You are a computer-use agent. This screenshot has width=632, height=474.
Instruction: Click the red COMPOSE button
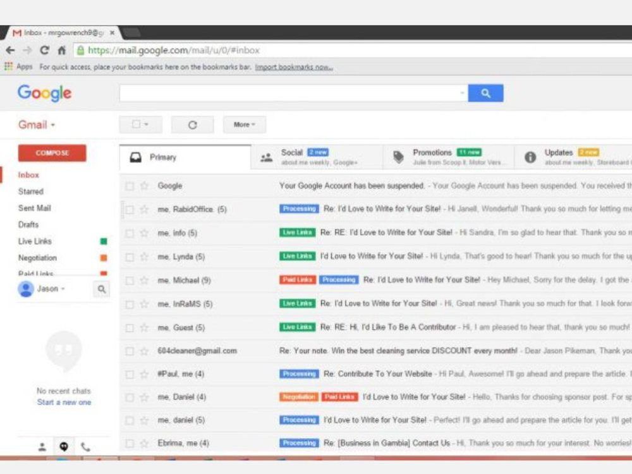click(x=52, y=153)
